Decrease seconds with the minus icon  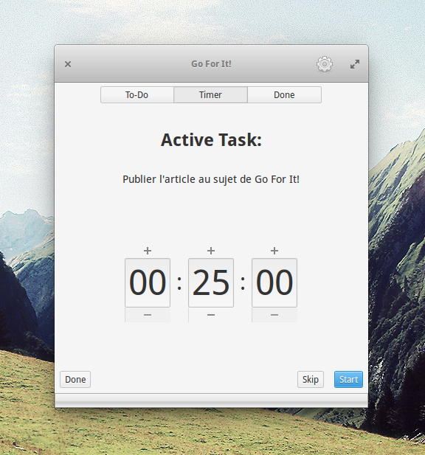pos(274,315)
